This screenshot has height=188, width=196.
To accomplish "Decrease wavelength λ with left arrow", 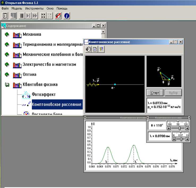I will click(x=174, y=139).
